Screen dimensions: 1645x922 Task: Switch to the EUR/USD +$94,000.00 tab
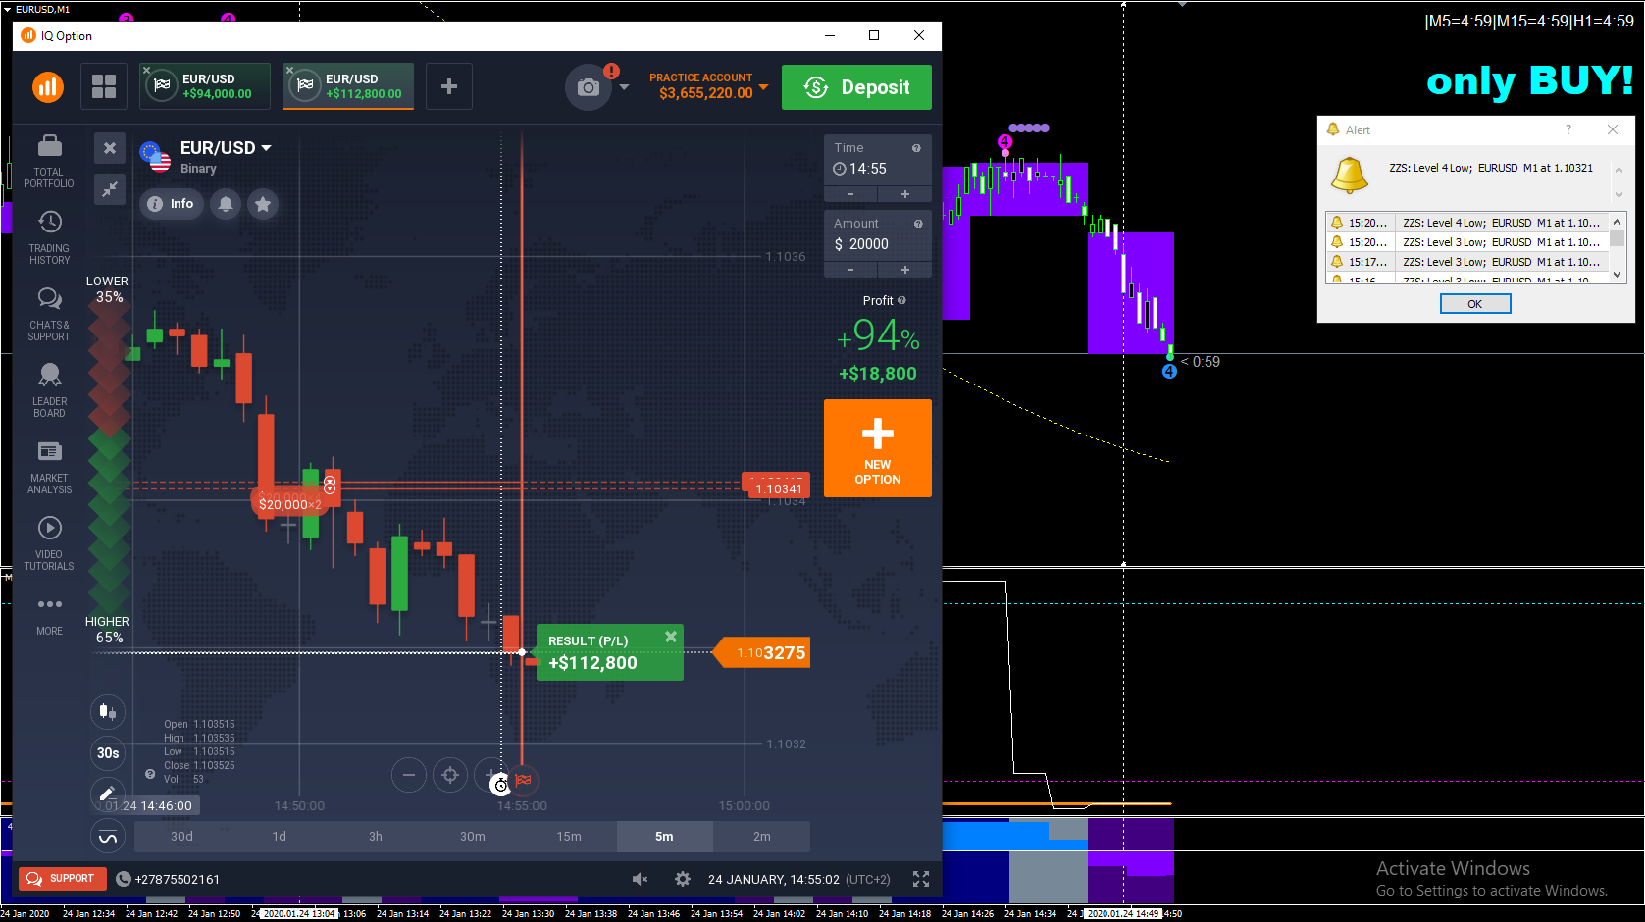tap(205, 86)
